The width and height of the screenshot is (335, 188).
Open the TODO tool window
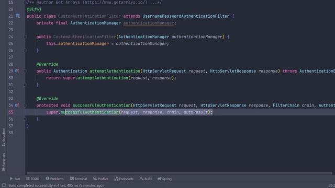32,179
